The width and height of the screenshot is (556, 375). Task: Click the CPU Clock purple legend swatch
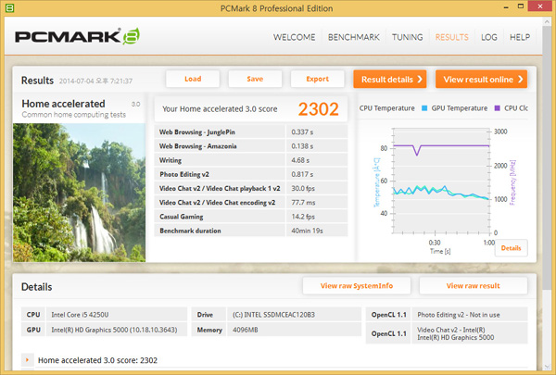click(x=497, y=108)
